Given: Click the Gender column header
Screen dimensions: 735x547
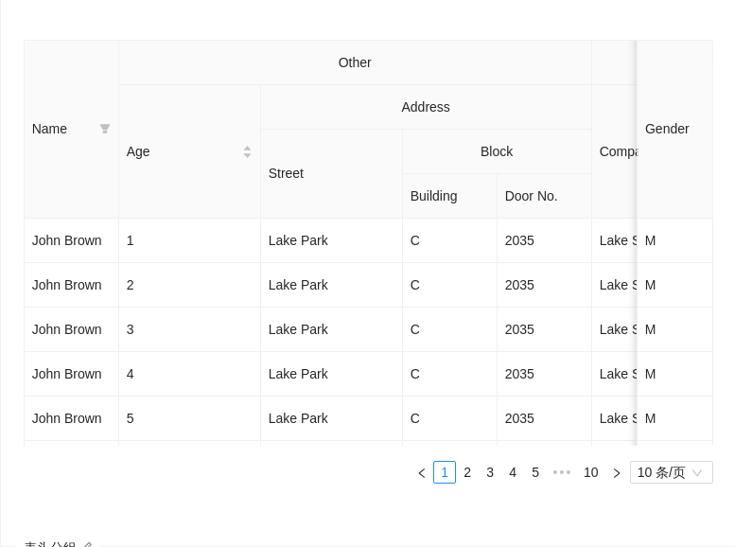Looking at the screenshot, I should tap(667, 129).
